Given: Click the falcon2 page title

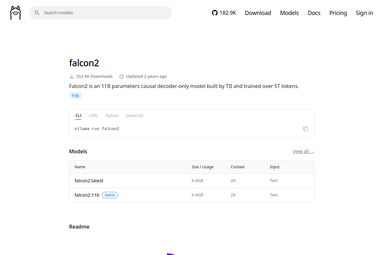Looking at the screenshot, I should coord(84,63).
